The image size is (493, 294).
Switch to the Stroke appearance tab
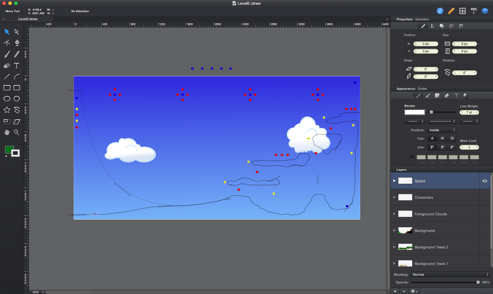418,96
